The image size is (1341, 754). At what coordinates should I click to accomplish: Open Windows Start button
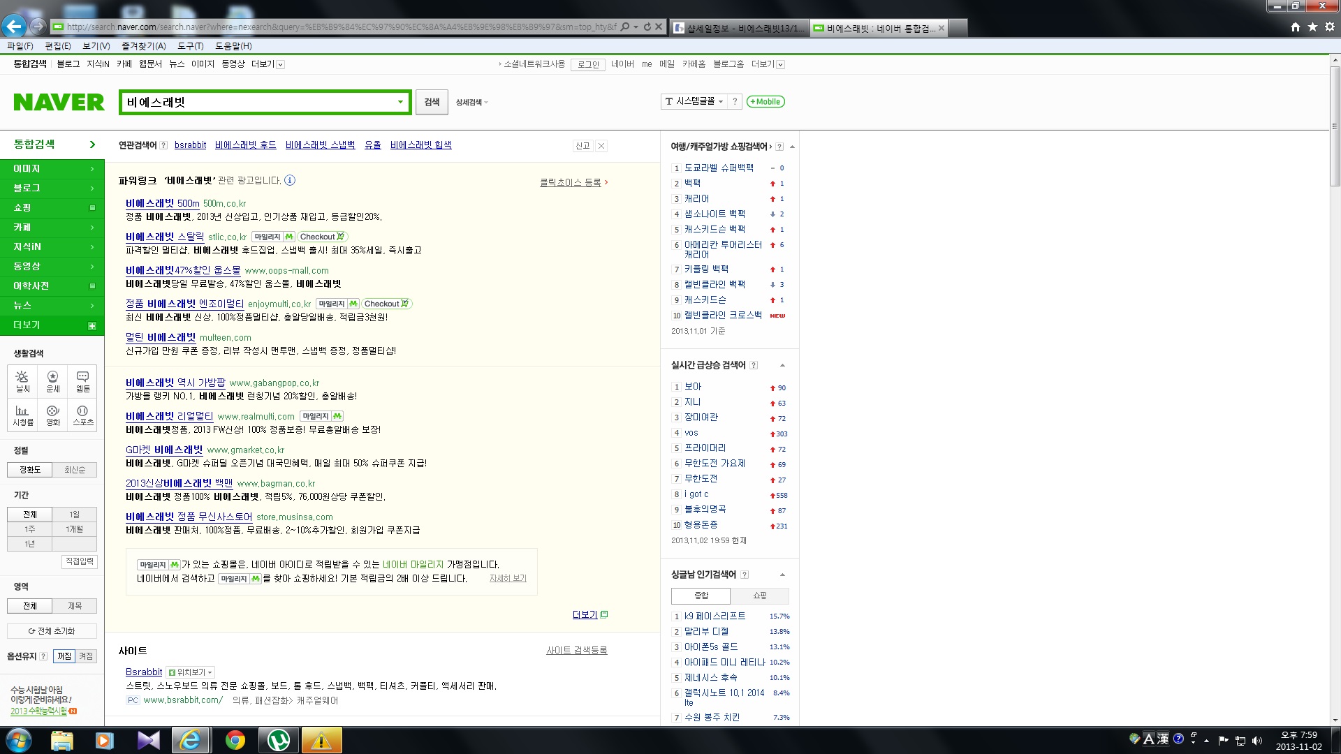19,740
